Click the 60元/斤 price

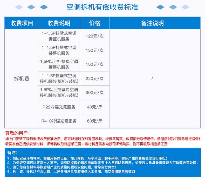(95, 121)
